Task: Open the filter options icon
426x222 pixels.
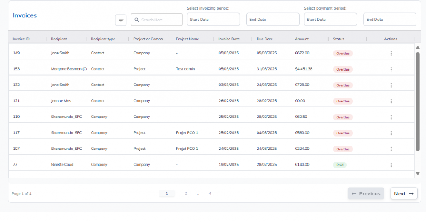Action: (x=121, y=20)
